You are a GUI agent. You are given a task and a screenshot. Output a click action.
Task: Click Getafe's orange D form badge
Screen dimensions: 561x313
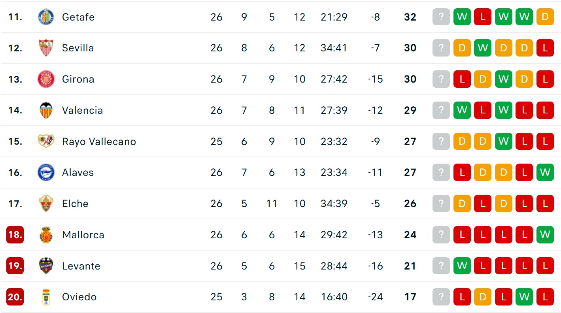click(545, 17)
